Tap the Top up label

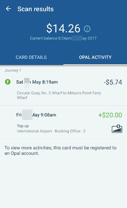click(23, 126)
